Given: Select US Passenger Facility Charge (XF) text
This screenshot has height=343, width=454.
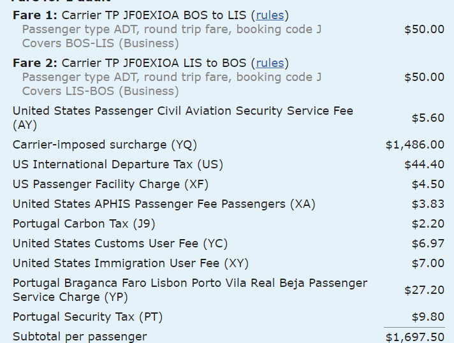Looking at the screenshot, I should coord(110,184).
